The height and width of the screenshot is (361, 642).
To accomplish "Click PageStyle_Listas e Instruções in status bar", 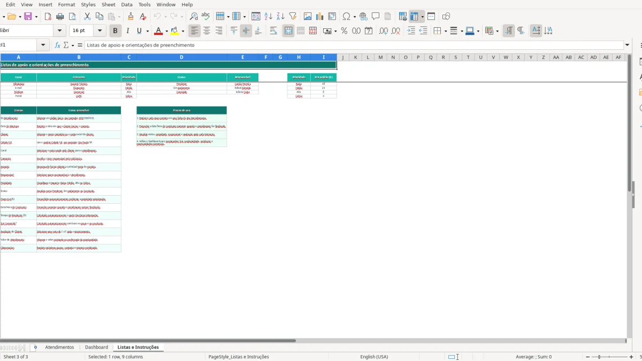I will (239, 357).
